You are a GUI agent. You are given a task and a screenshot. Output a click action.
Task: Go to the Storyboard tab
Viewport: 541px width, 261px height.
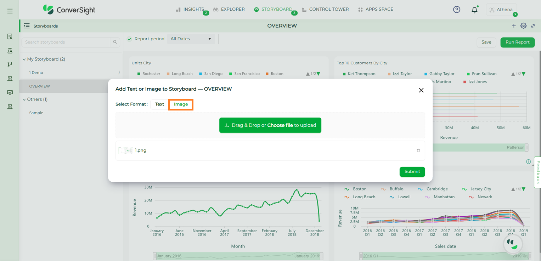[273, 10]
